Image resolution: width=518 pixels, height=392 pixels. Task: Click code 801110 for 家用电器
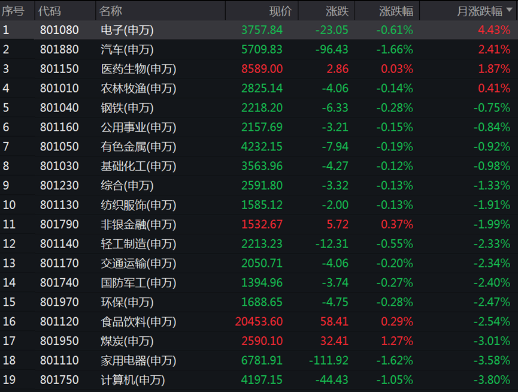click(59, 361)
